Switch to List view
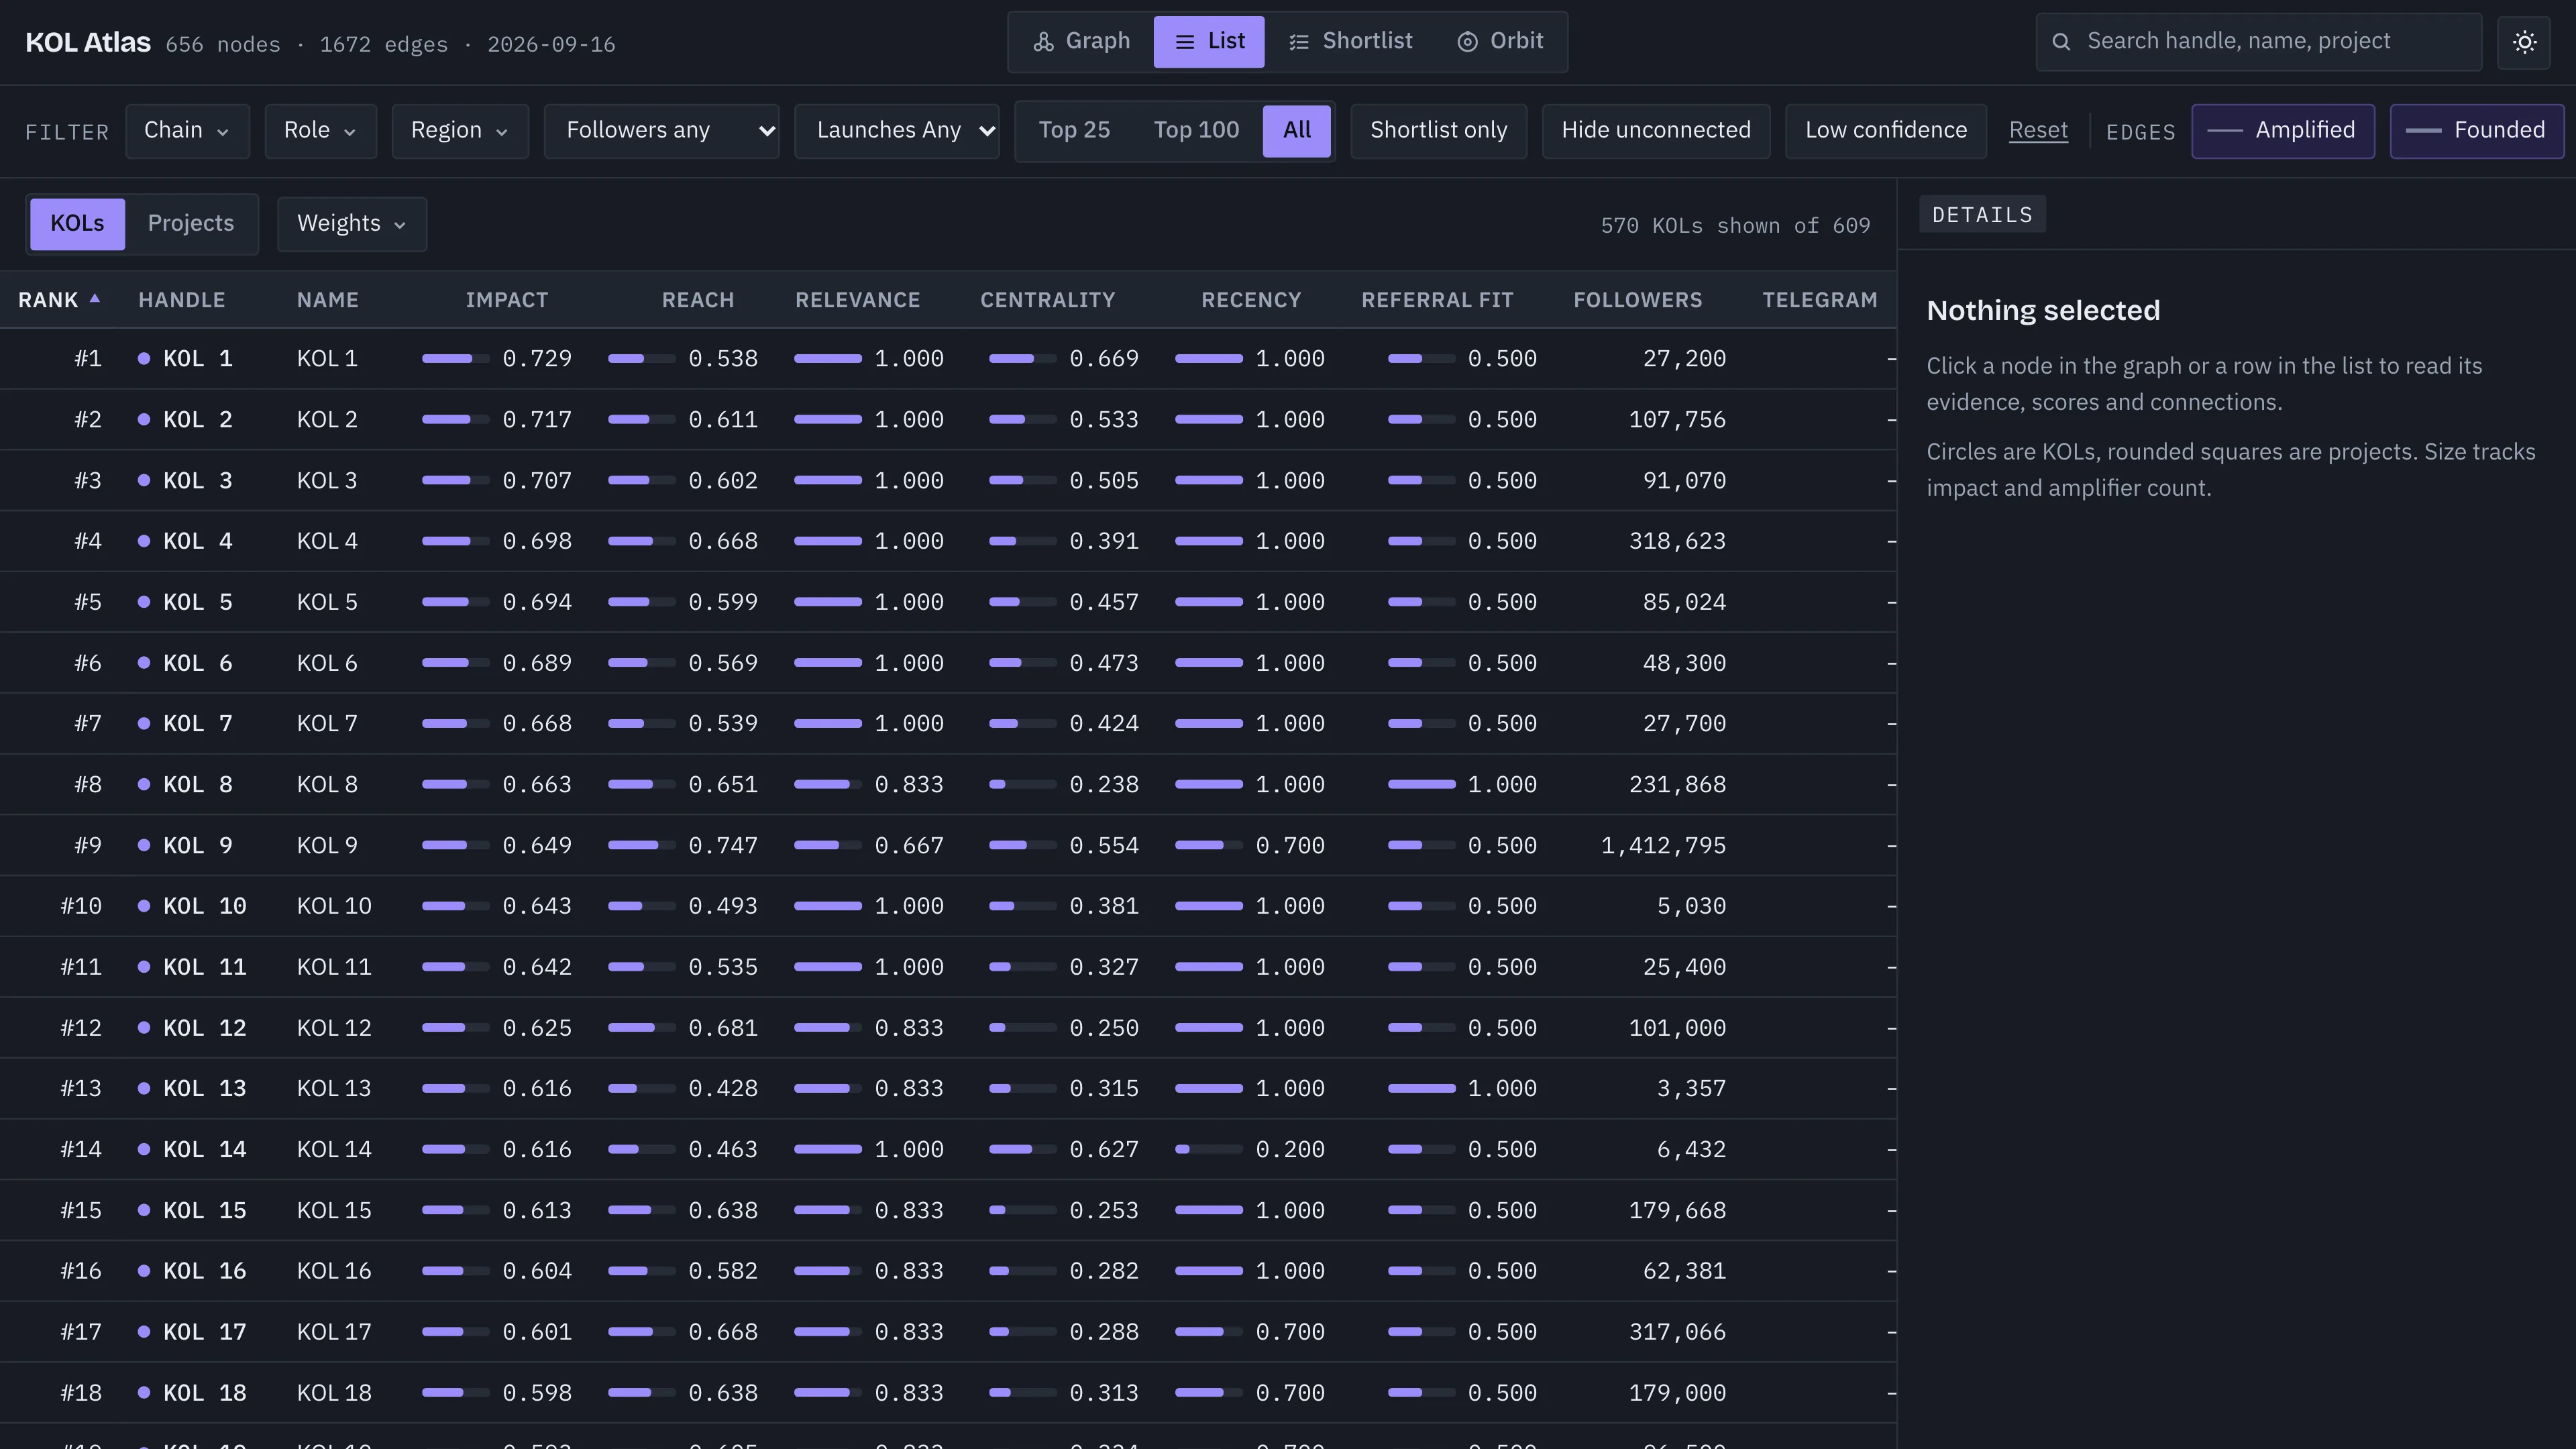This screenshot has width=2576, height=1449. click(1208, 41)
